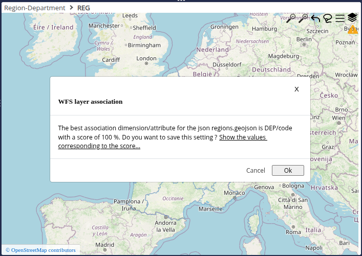Click Marseille on the map
362x256 pixels.
pos(210,209)
